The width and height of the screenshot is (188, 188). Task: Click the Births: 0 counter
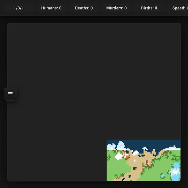click(x=149, y=8)
